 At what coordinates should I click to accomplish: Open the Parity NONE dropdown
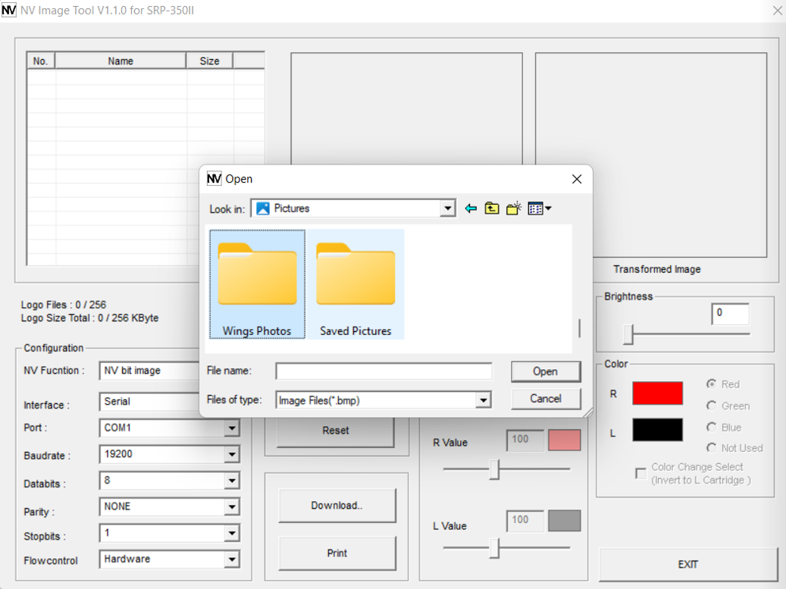(x=232, y=507)
